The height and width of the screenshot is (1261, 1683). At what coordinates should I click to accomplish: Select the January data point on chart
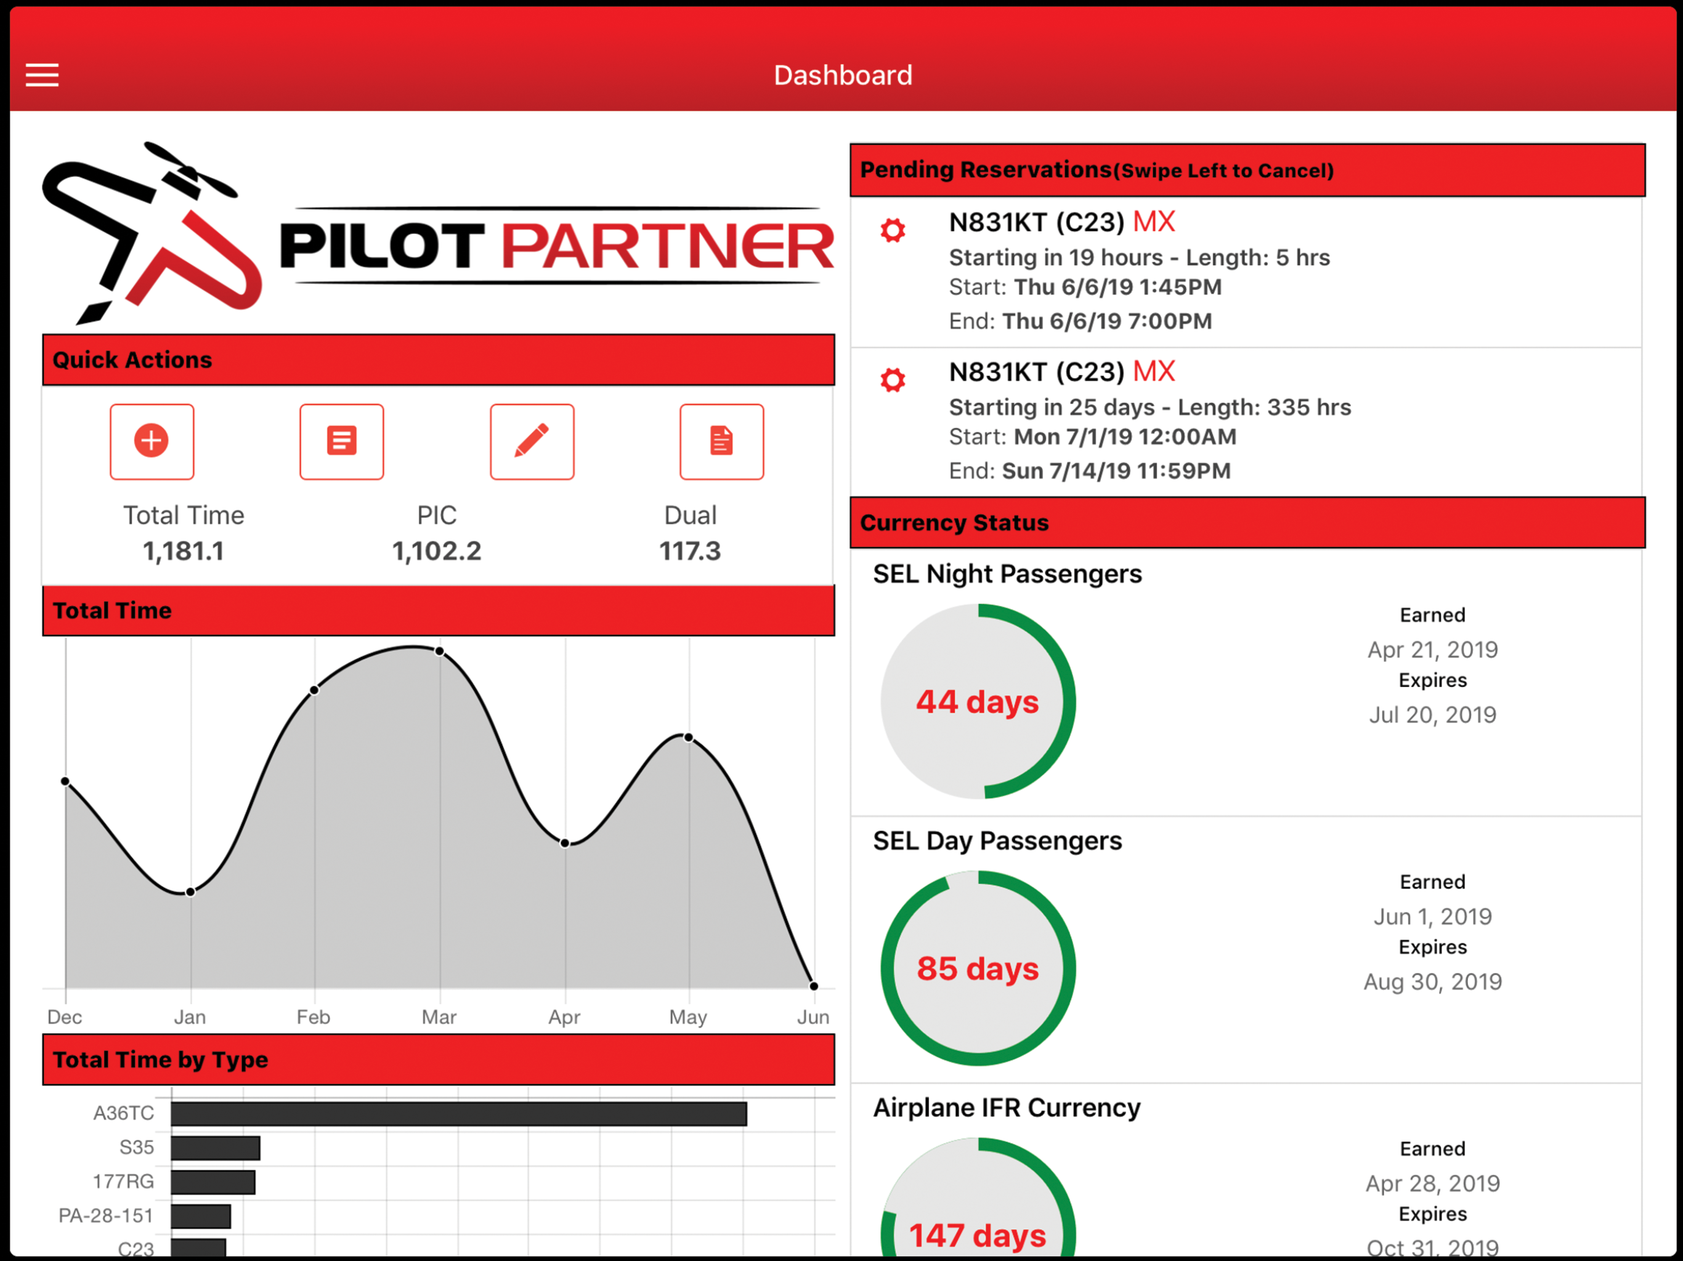point(190,892)
